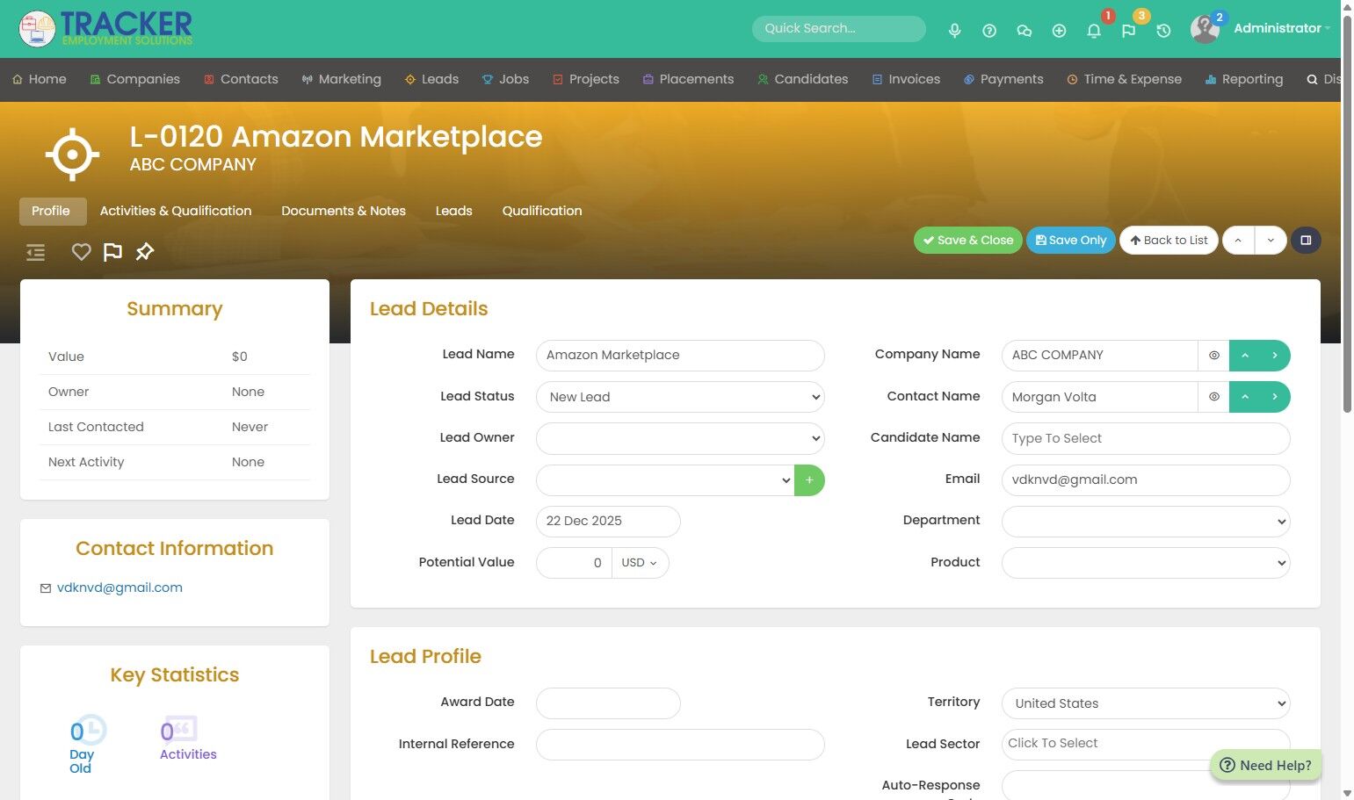Open the Department dropdown
1354x800 pixels.
1146,522
